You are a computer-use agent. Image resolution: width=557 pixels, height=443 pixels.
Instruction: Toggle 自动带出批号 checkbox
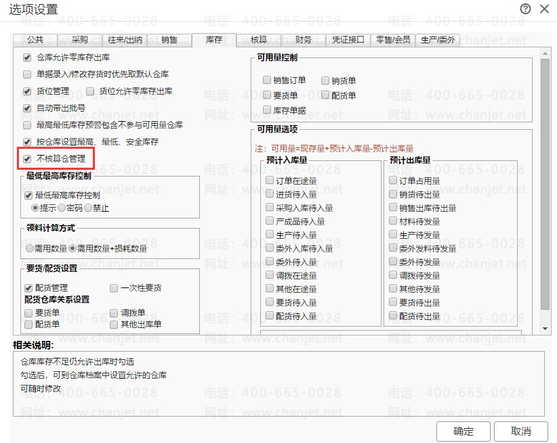point(27,108)
